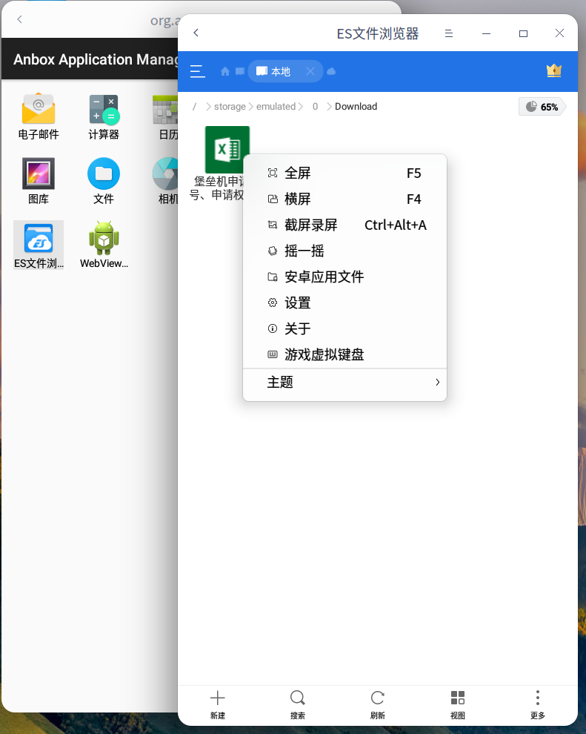Navigate to storage in breadcrumb path
The height and width of the screenshot is (734, 586).
pos(230,107)
